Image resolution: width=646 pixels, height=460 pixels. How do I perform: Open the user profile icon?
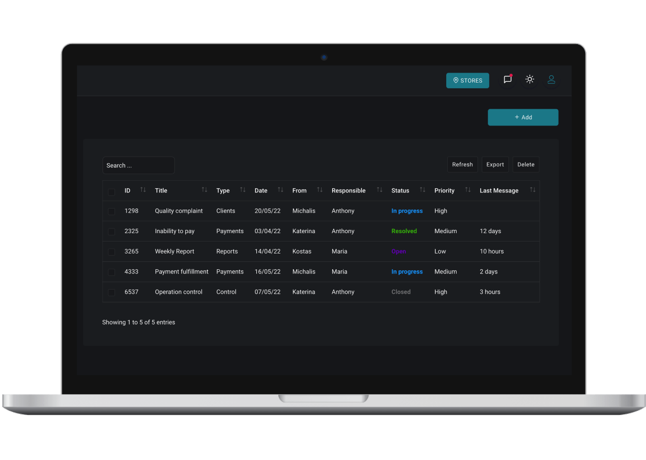tap(551, 79)
